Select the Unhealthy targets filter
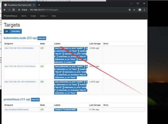This screenshot has height=124, width=168. [x=16, y=31]
